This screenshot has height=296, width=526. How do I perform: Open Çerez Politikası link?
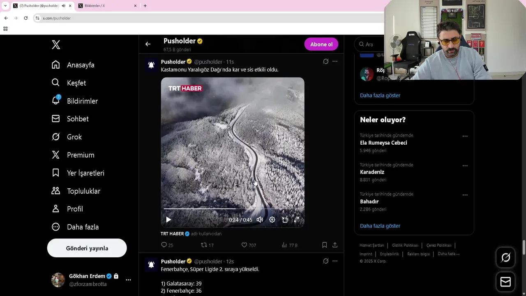439,245
